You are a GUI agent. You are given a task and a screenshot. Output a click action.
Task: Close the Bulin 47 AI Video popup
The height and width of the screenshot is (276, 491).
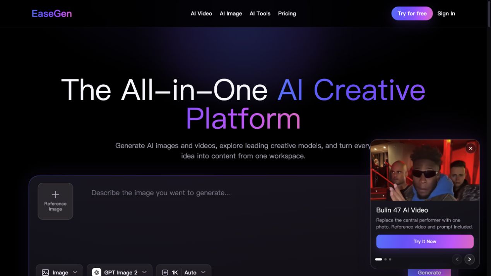(470, 148)
